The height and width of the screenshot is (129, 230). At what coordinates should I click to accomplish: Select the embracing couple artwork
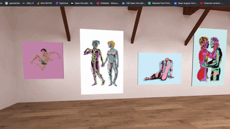tap(209, 57)
